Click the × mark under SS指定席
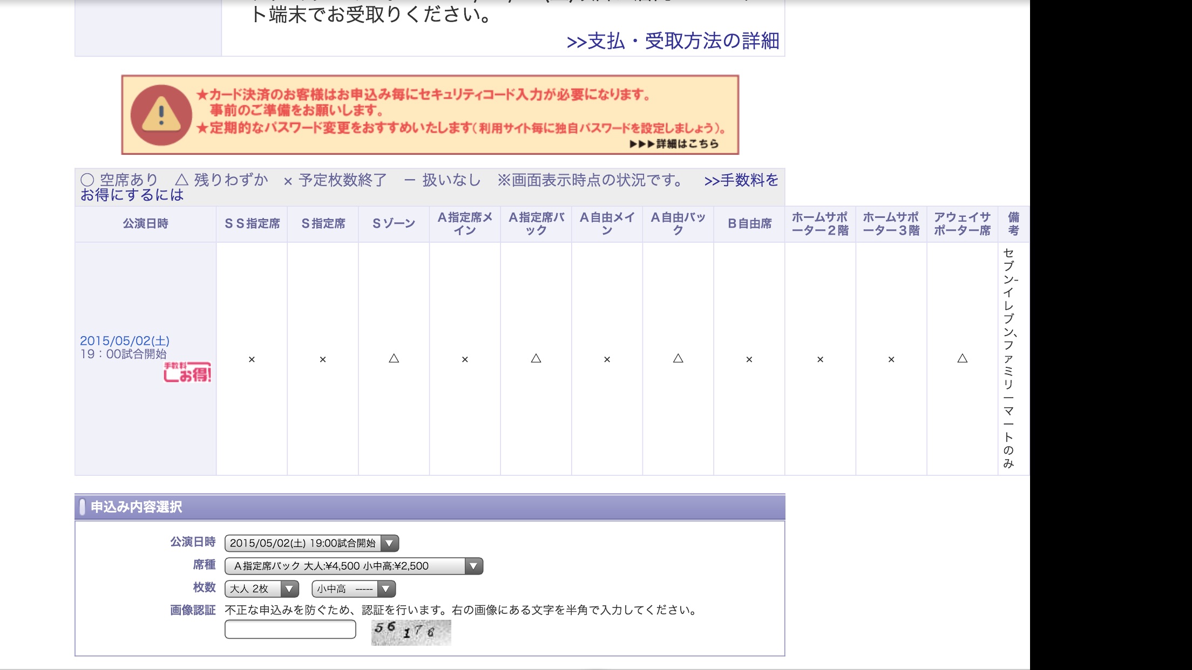 click(x=252, y=359)
